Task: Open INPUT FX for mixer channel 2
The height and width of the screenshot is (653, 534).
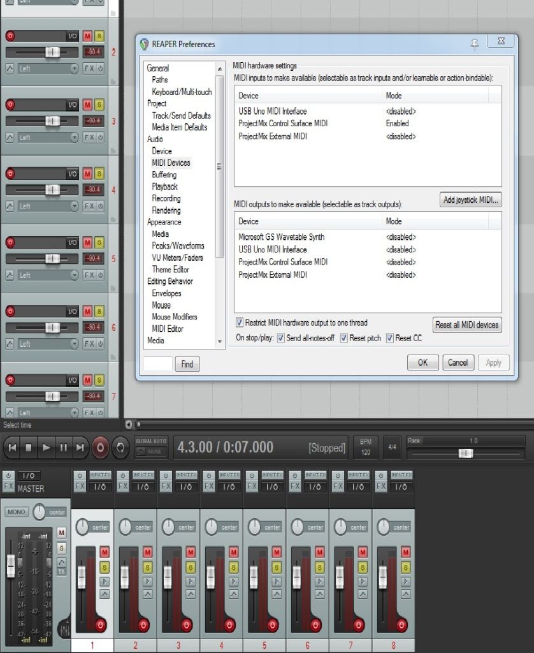Action: (143, 474)
